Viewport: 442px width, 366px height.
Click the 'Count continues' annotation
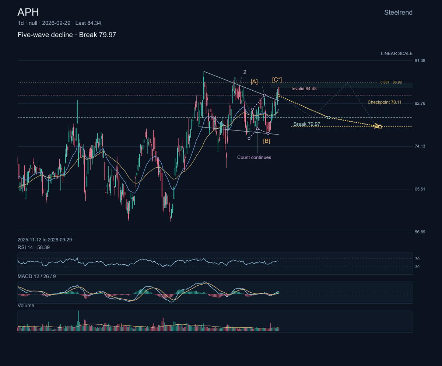254,157
